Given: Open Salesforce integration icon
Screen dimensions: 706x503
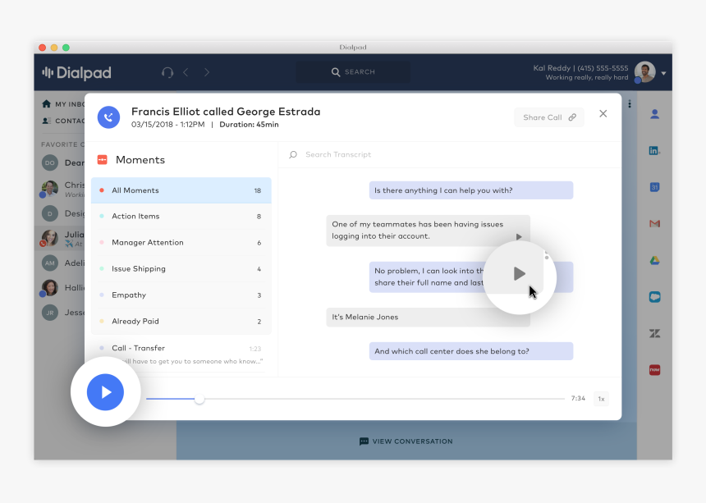Looking at the screenshot, I should (654, 297).
